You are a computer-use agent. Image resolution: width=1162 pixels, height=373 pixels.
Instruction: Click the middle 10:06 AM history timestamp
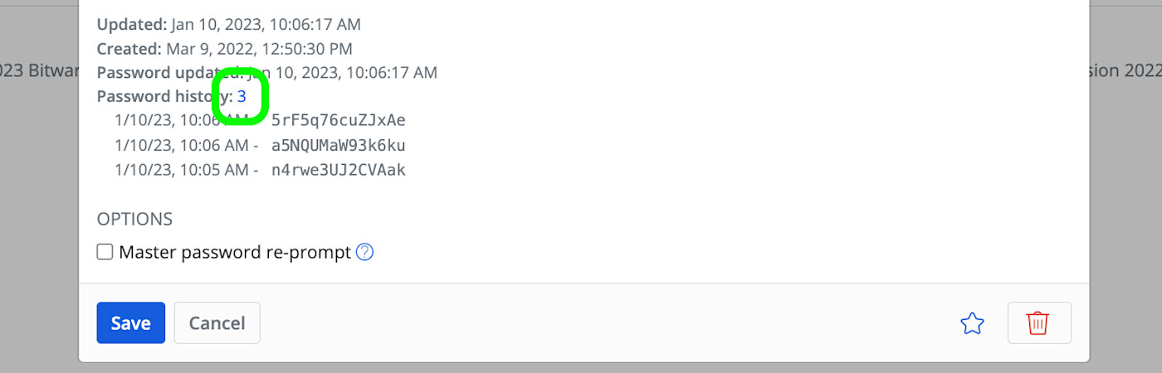pyautogui.click(x=181, y=145)
